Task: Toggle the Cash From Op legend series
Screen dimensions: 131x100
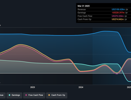Action: pos(57,95)
